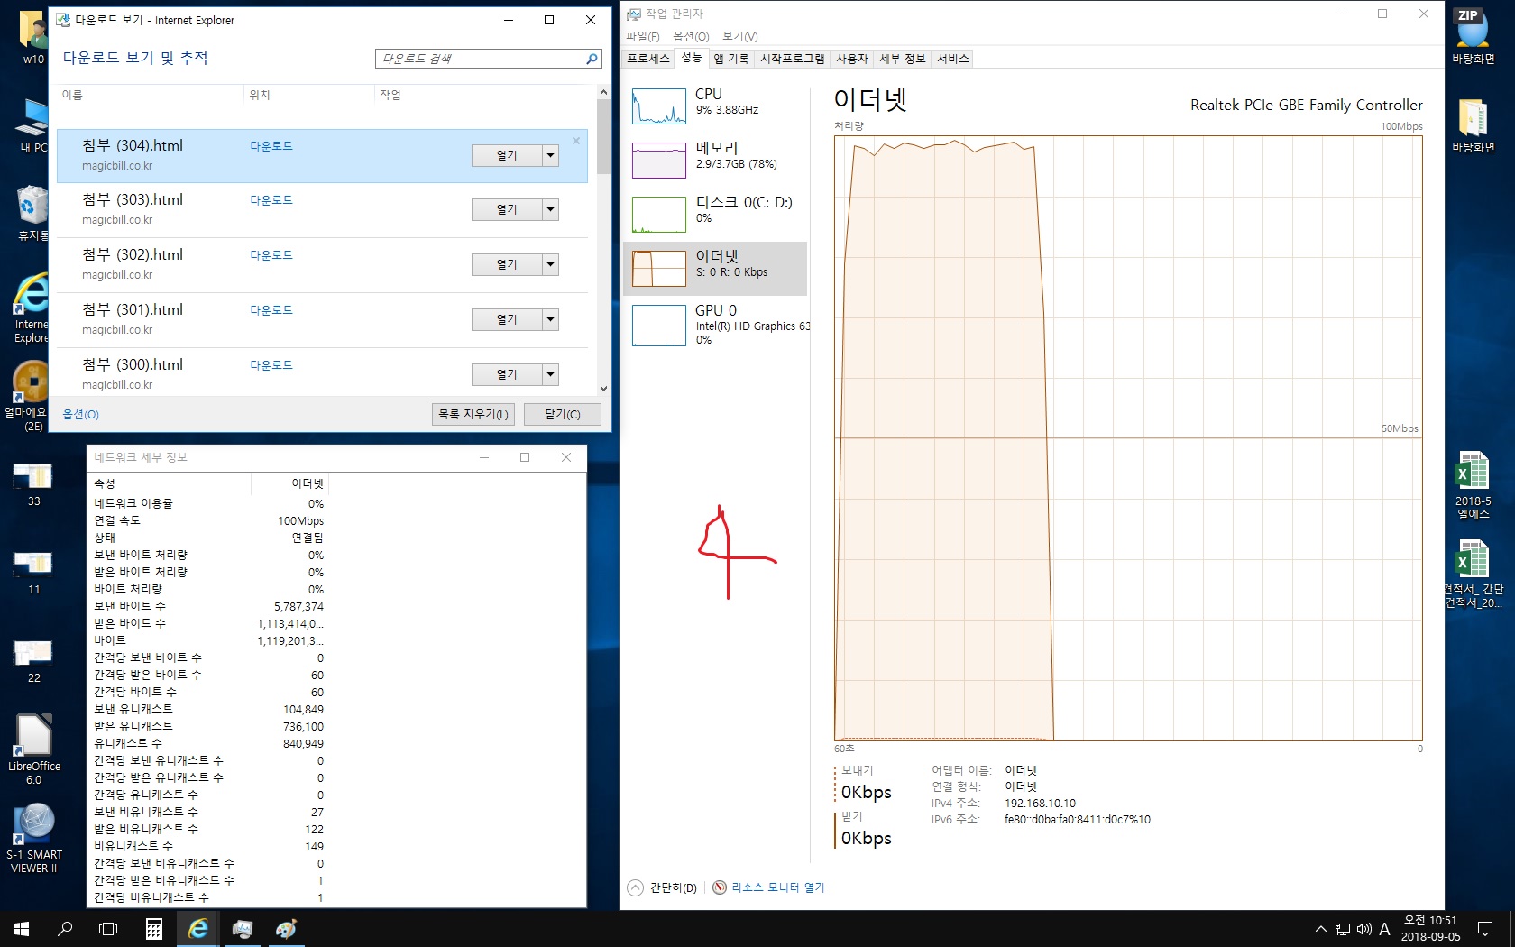Switch to the 세부 정보 tab
The width and height of the screenshot is (1515, 947).
click(902, 59)
